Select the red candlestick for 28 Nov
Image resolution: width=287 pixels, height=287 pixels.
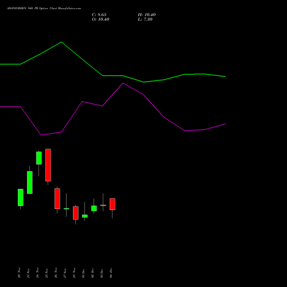(76, 213)
